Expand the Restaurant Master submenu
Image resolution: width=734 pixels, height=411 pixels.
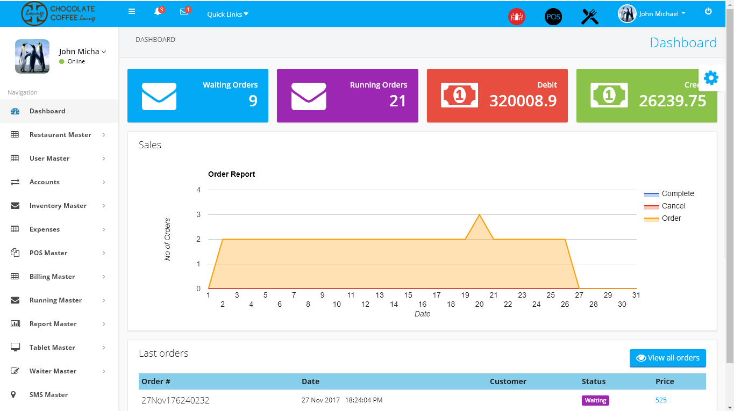[59, 135]
